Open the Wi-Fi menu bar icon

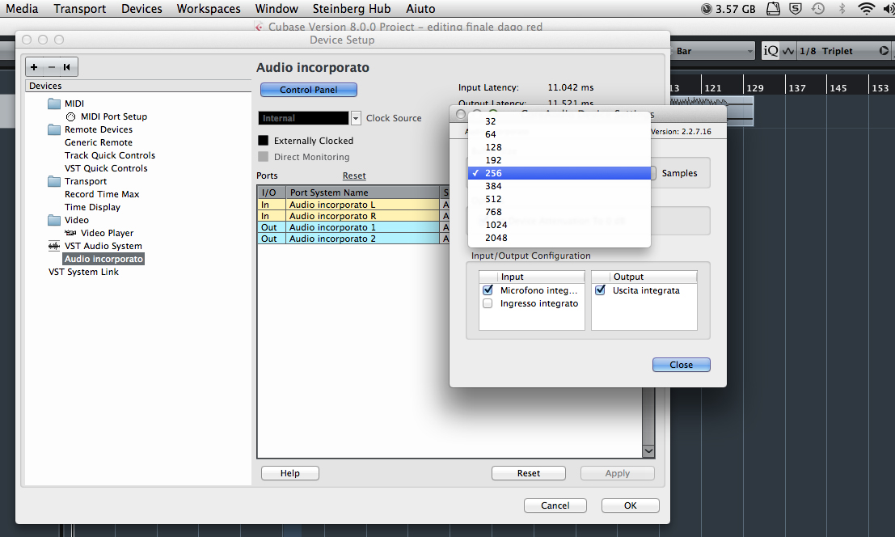click(x=866, y=9)
